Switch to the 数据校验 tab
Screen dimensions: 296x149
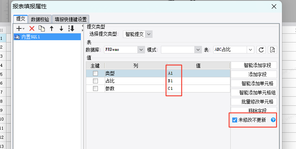click(x=40, y=19)
